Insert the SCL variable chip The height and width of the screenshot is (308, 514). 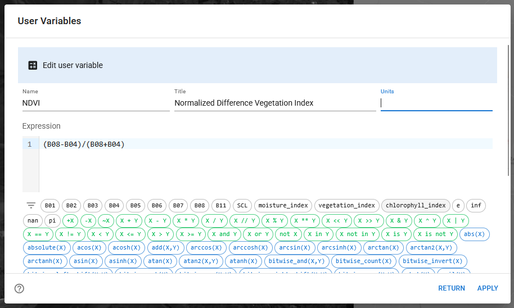[x=242, y=206]
